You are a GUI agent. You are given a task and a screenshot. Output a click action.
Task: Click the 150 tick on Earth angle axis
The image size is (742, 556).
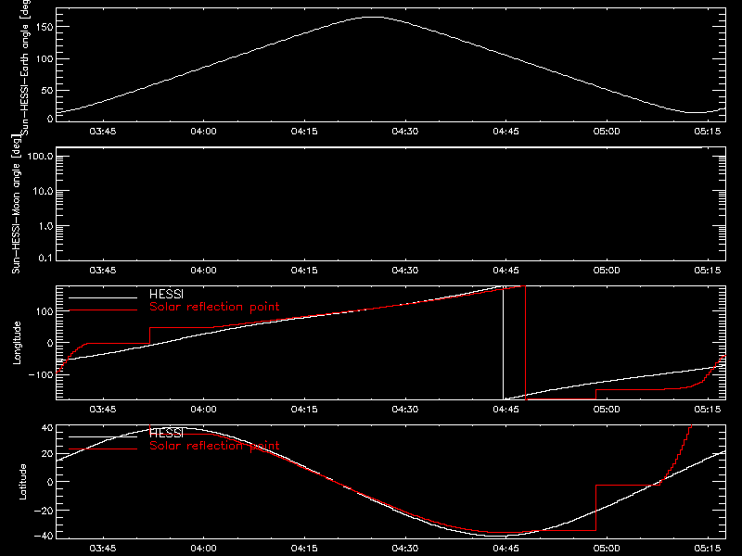(44, 27)
